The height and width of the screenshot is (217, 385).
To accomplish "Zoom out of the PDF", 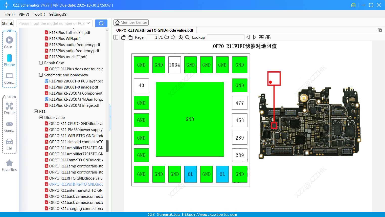I will point(187,37).
